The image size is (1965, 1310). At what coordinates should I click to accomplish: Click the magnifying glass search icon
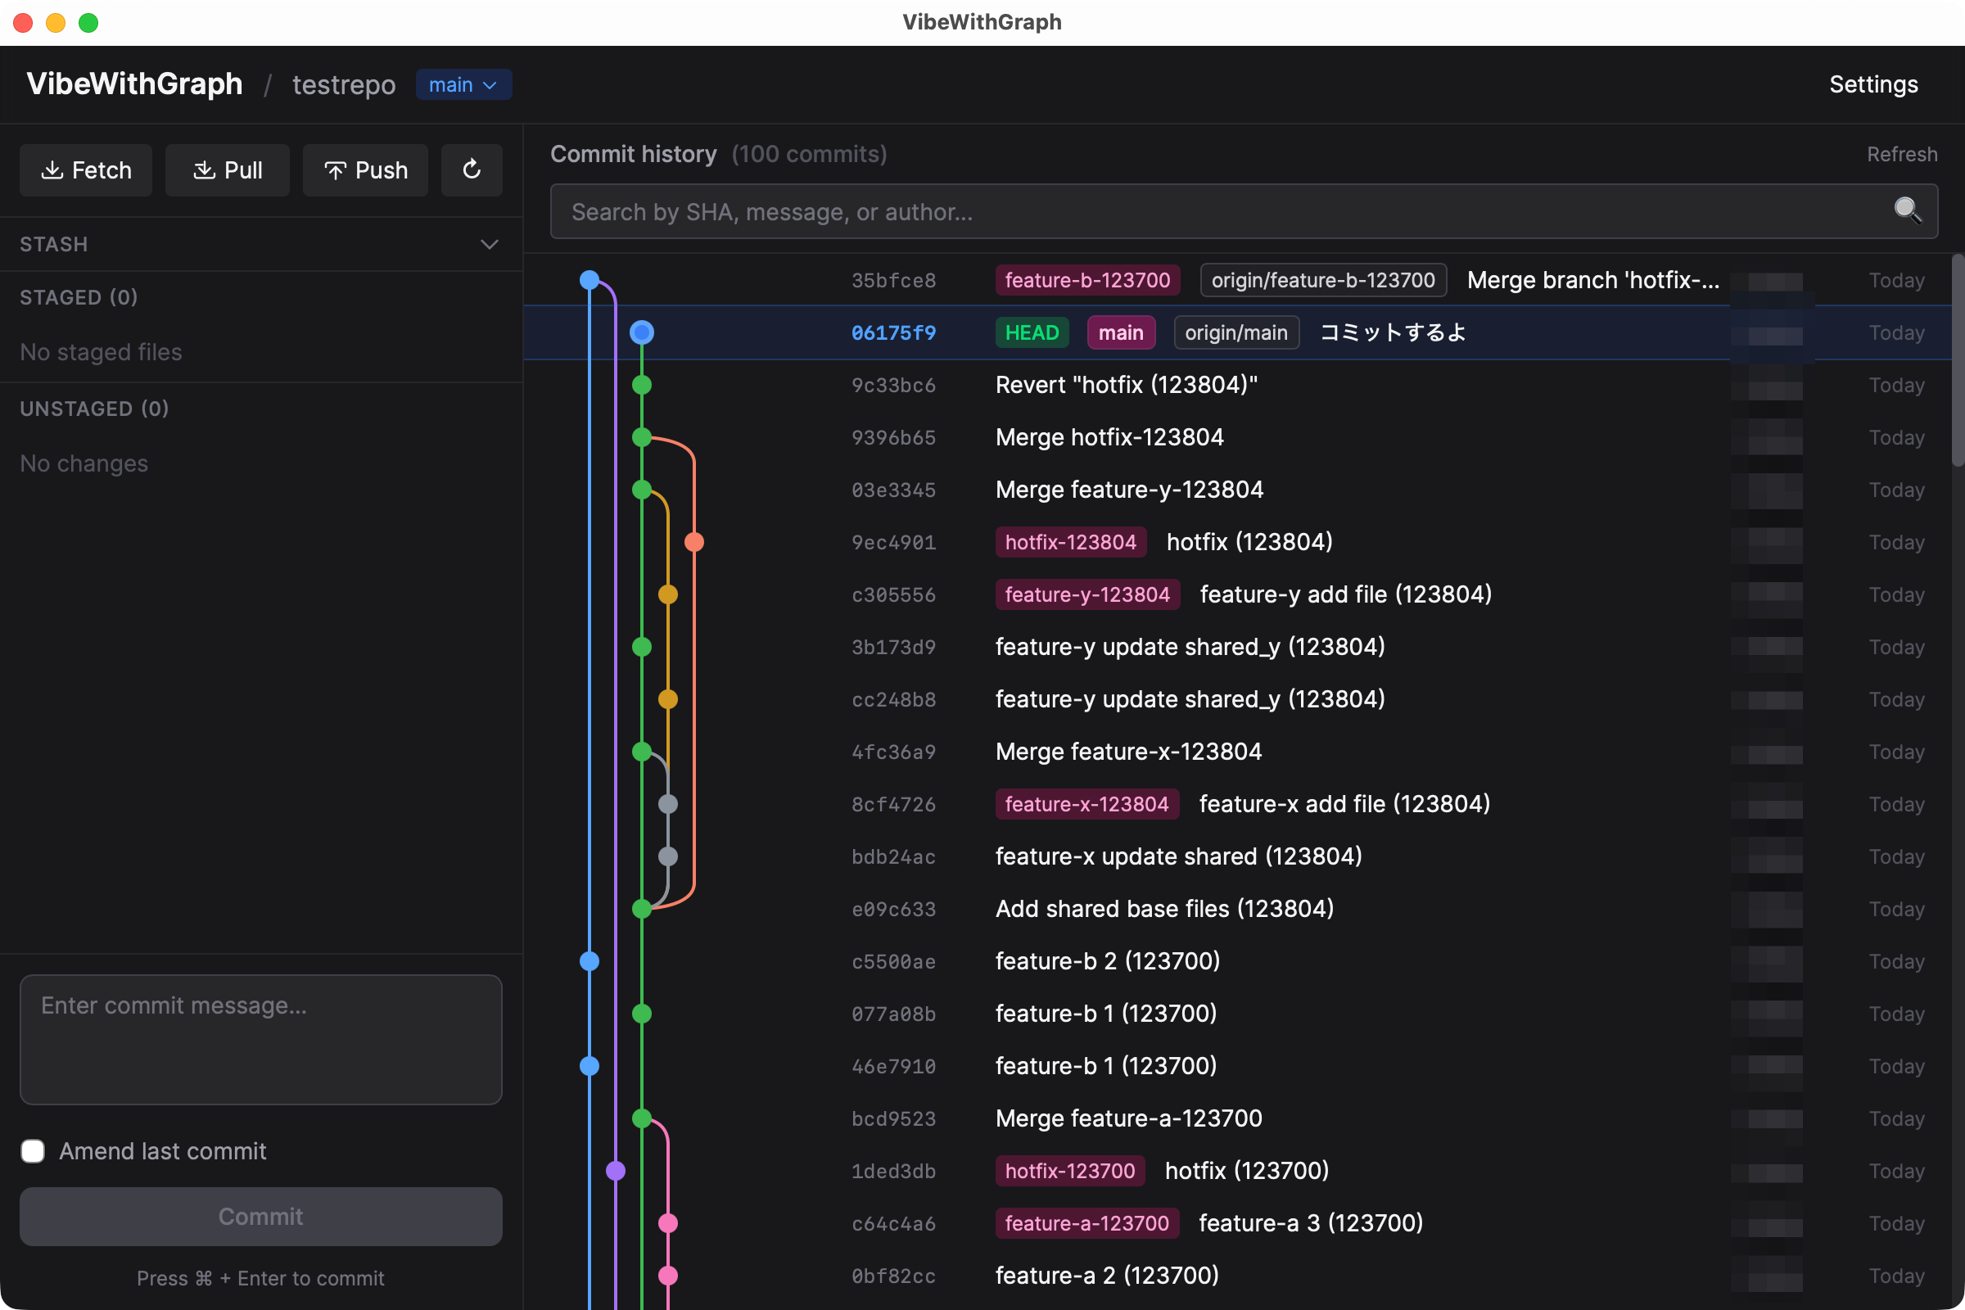(x=1907, y=210)
